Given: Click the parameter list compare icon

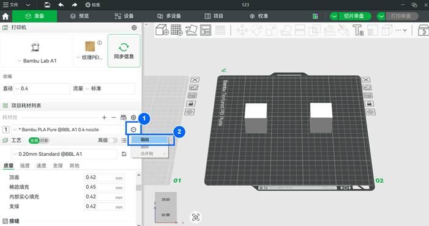Looking at the screenshot, I should pyautogui.click(x=124, y=140).
